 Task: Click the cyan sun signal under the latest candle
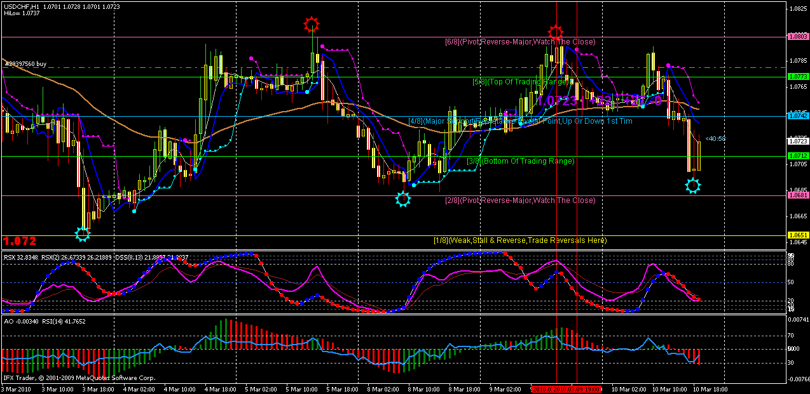coord(693,186)
